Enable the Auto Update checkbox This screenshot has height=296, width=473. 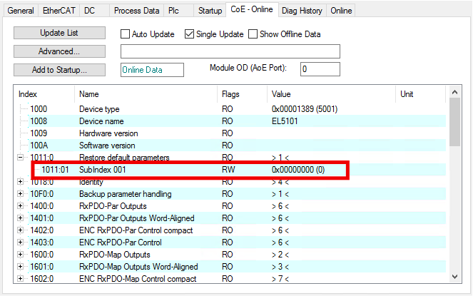click(126, 34)
